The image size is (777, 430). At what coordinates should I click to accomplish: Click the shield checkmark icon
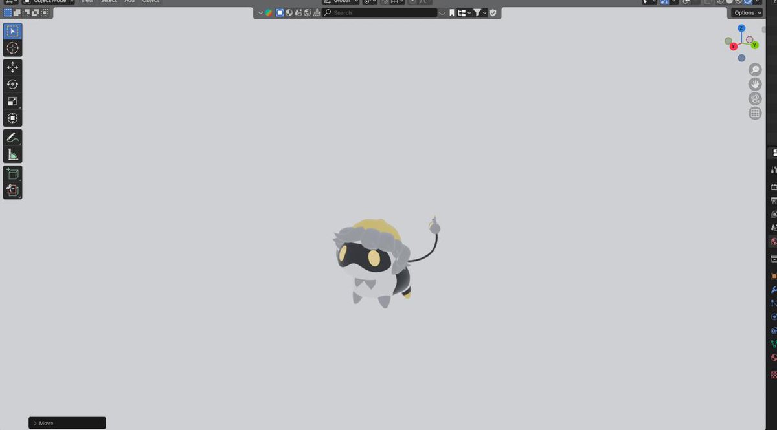click(493, 12)
